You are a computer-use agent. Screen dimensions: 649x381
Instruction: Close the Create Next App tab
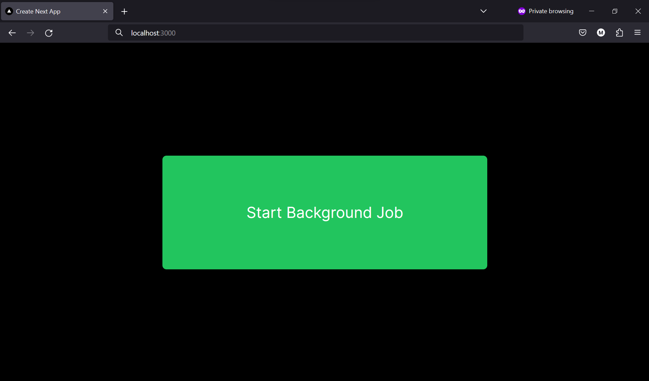[x=105, y=11]
